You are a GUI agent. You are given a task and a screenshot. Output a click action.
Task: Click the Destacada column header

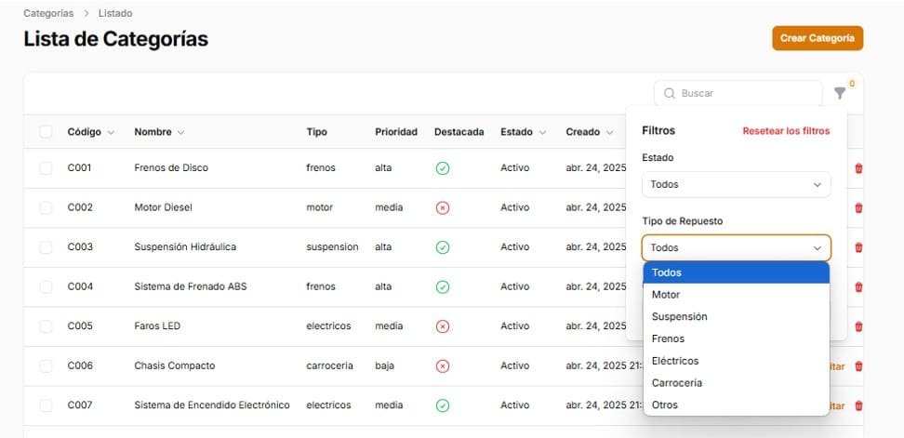click(x=459, y=132)
